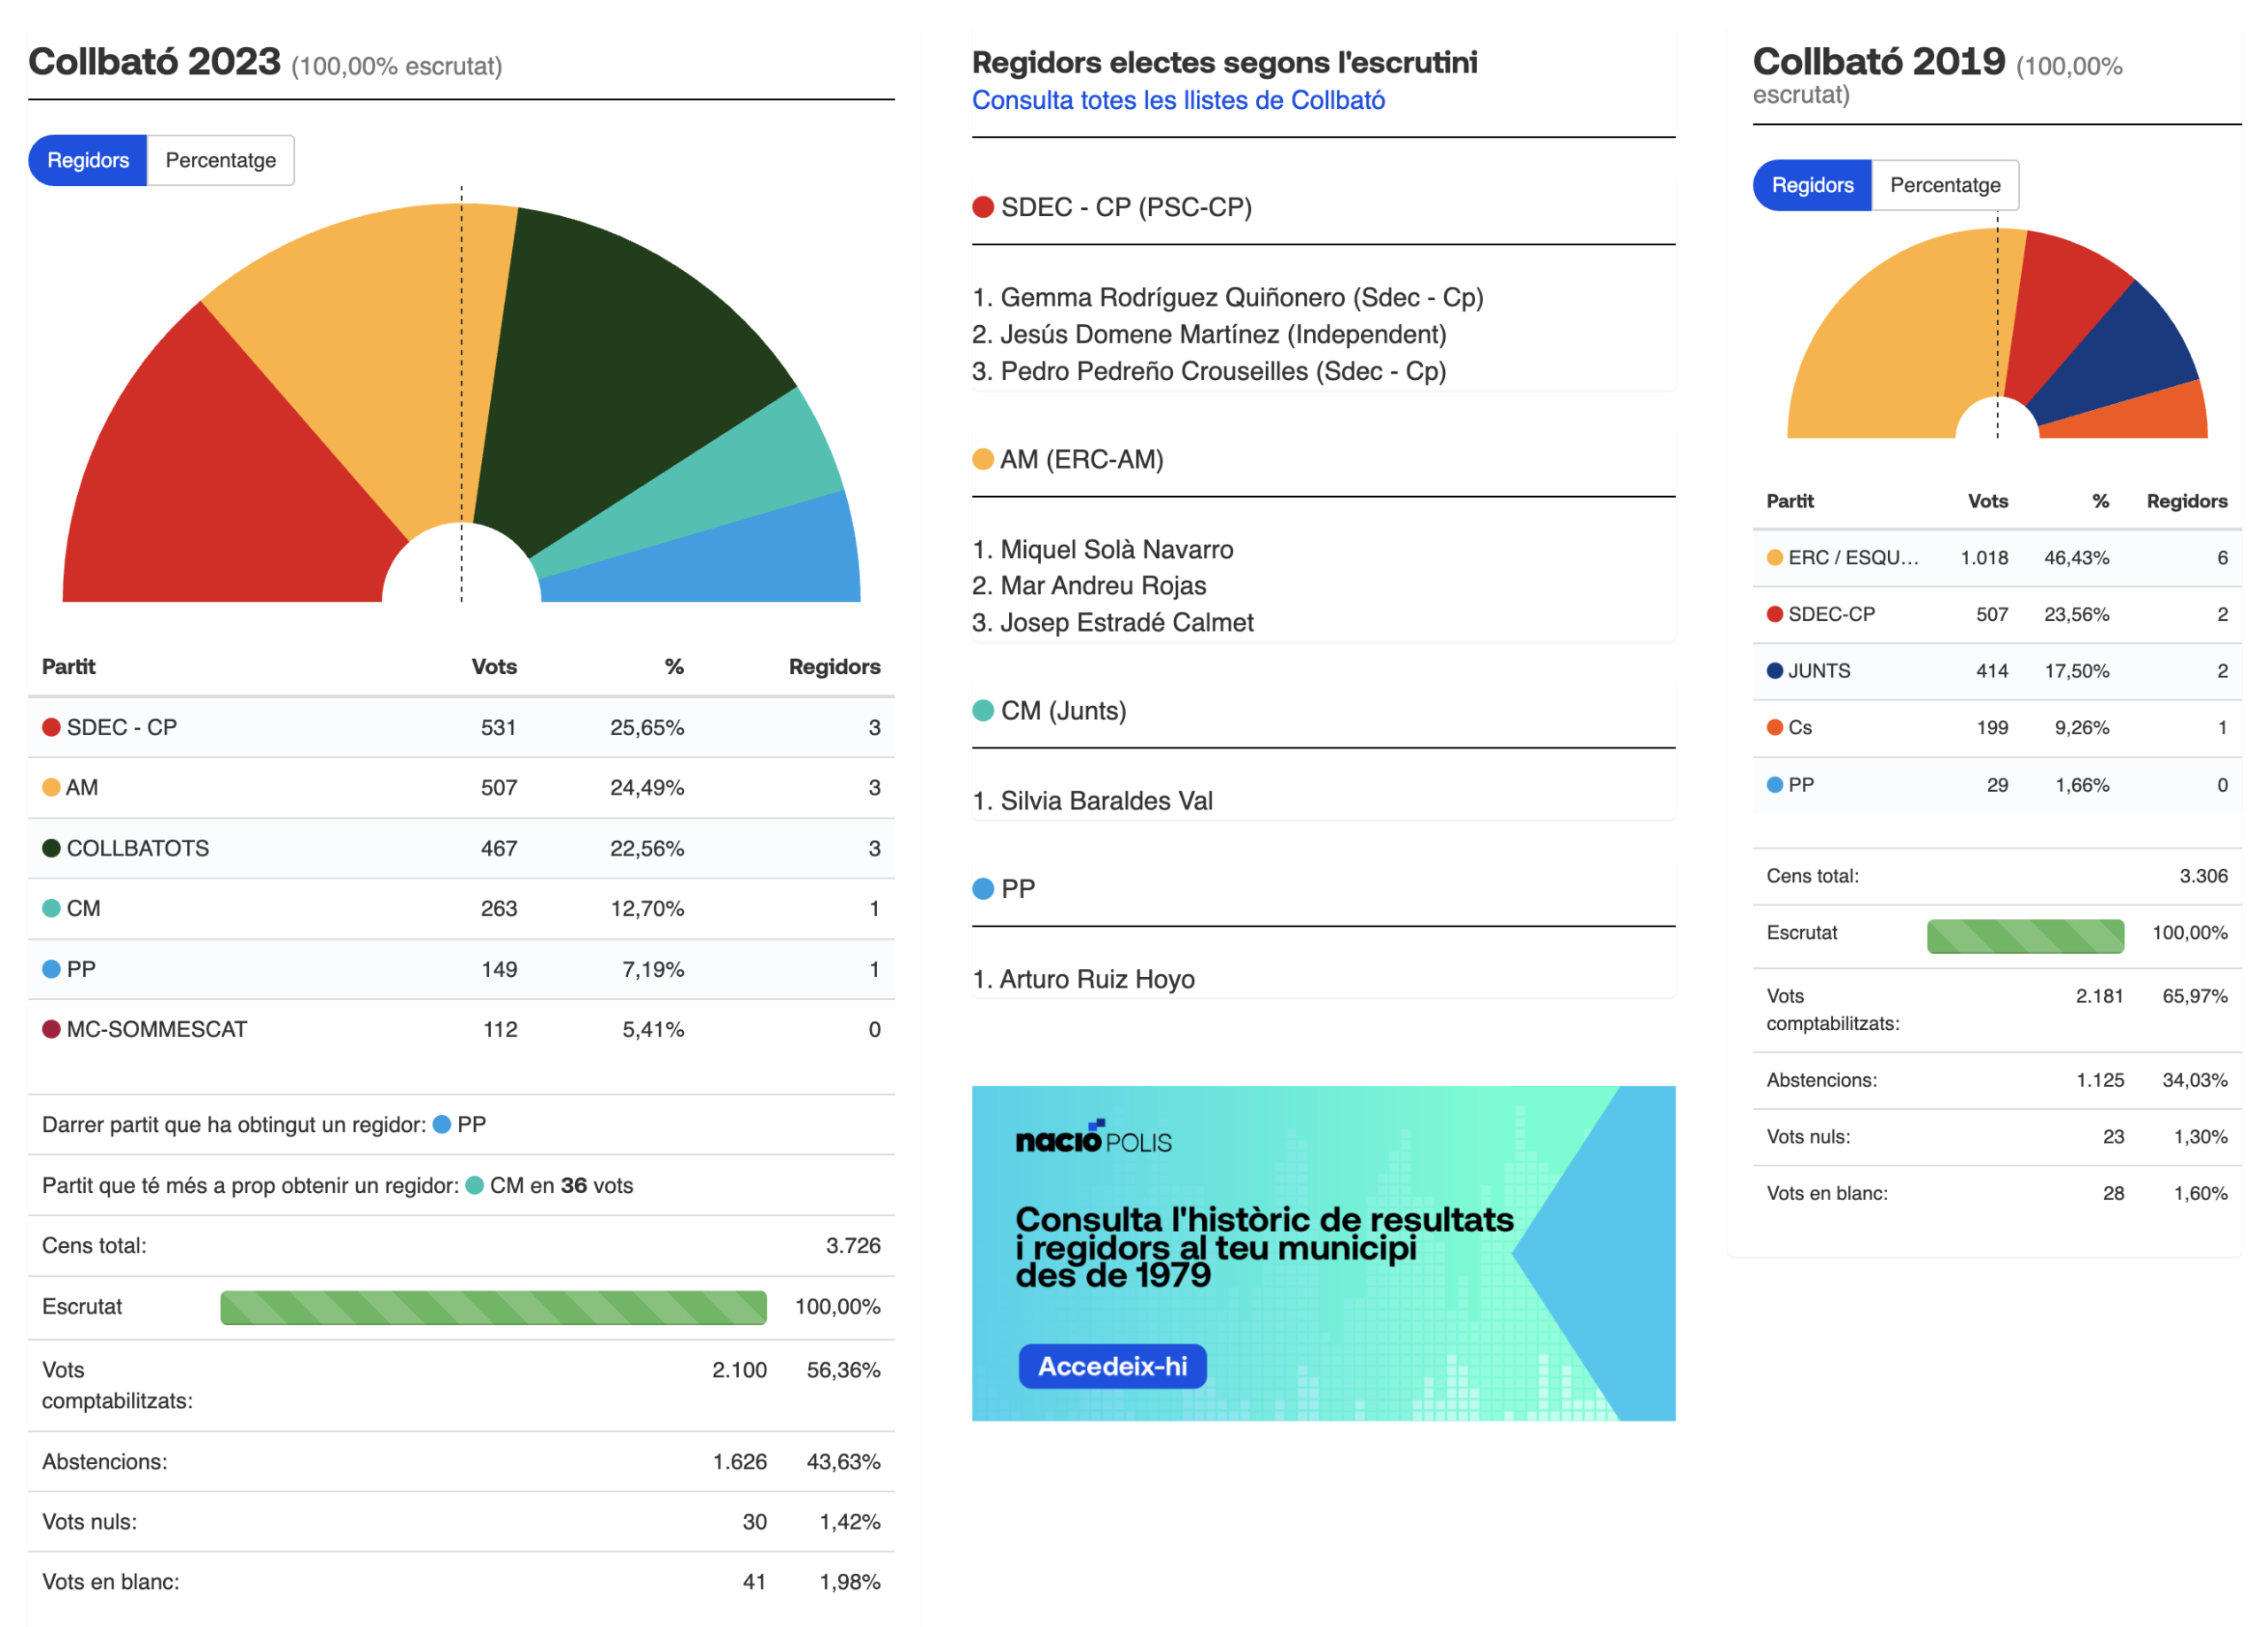The image size is (2268, 1627).
Task: Click the 1.018 votes value in ERC row
Action: pyautogui.click(x=1984, y=557)
